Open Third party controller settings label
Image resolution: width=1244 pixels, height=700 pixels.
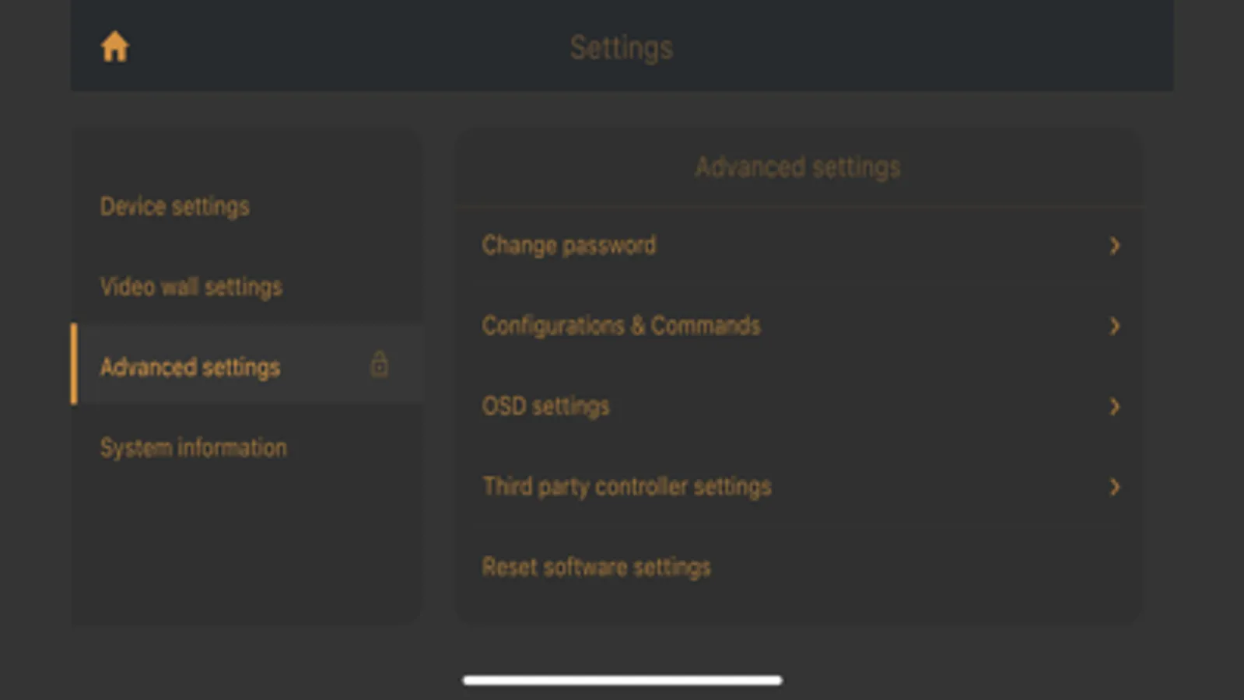[627, 487]
